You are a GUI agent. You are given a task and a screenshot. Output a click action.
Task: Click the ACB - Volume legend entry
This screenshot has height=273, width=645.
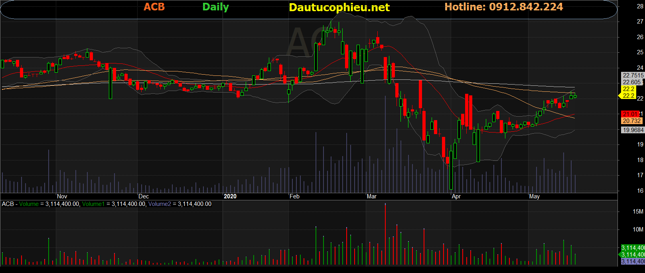pyautogui.click(x=20, y=204)
